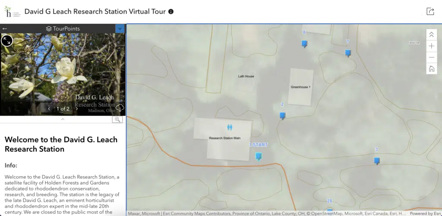Click the Welcome to the David G. Leach heading
Screen dimensions: 442x216
(61, 144)
